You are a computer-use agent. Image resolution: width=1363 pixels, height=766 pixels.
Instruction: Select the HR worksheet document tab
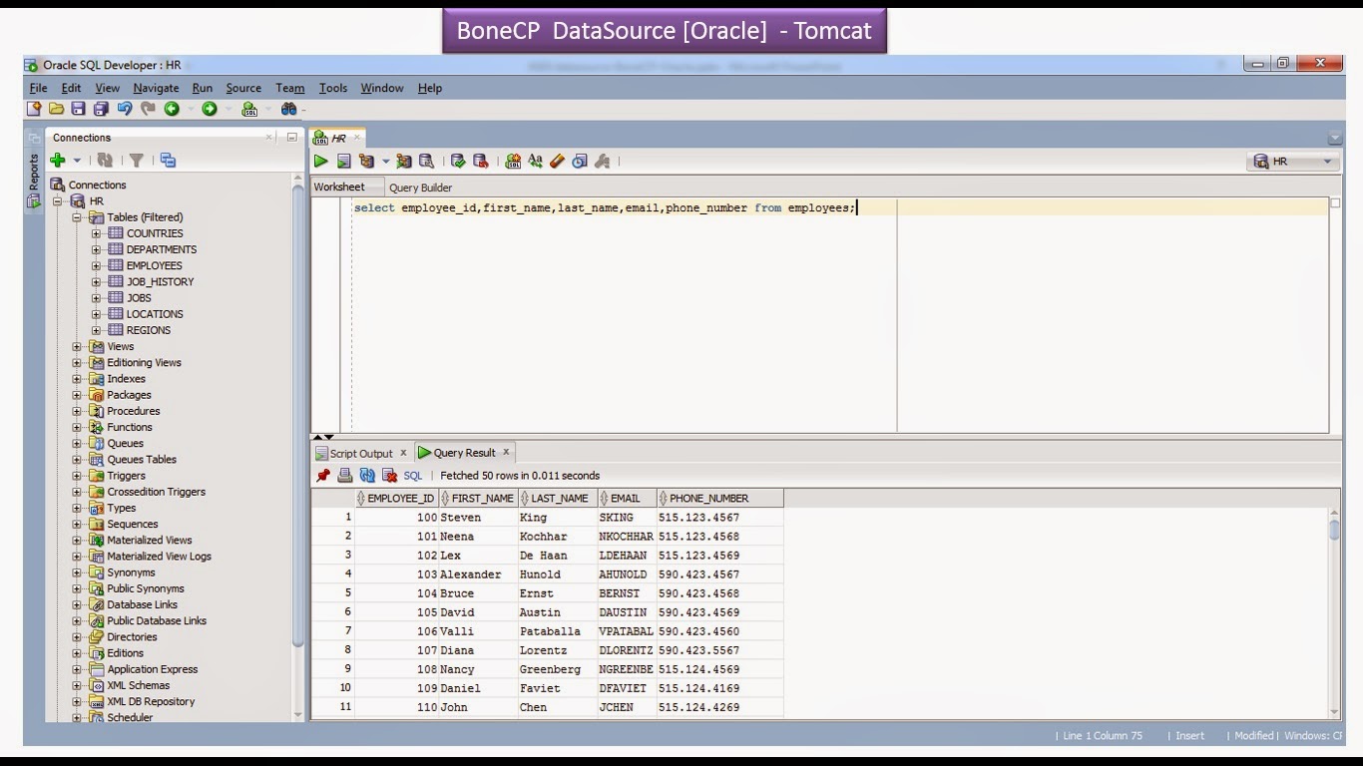[337, 139]
